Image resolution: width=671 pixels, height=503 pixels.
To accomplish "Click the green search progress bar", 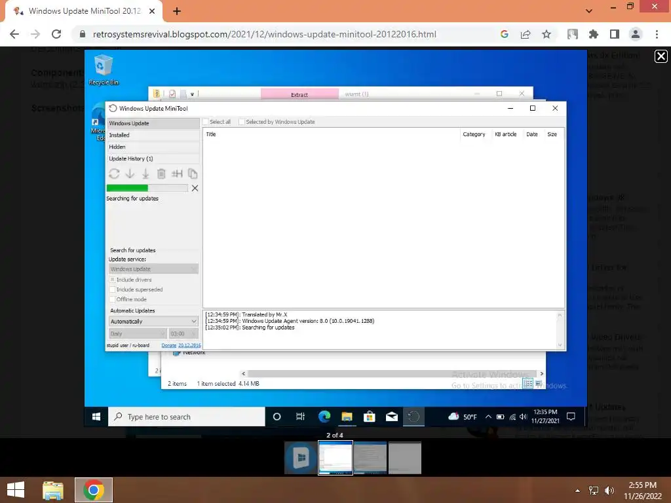I will click(147, 188).
